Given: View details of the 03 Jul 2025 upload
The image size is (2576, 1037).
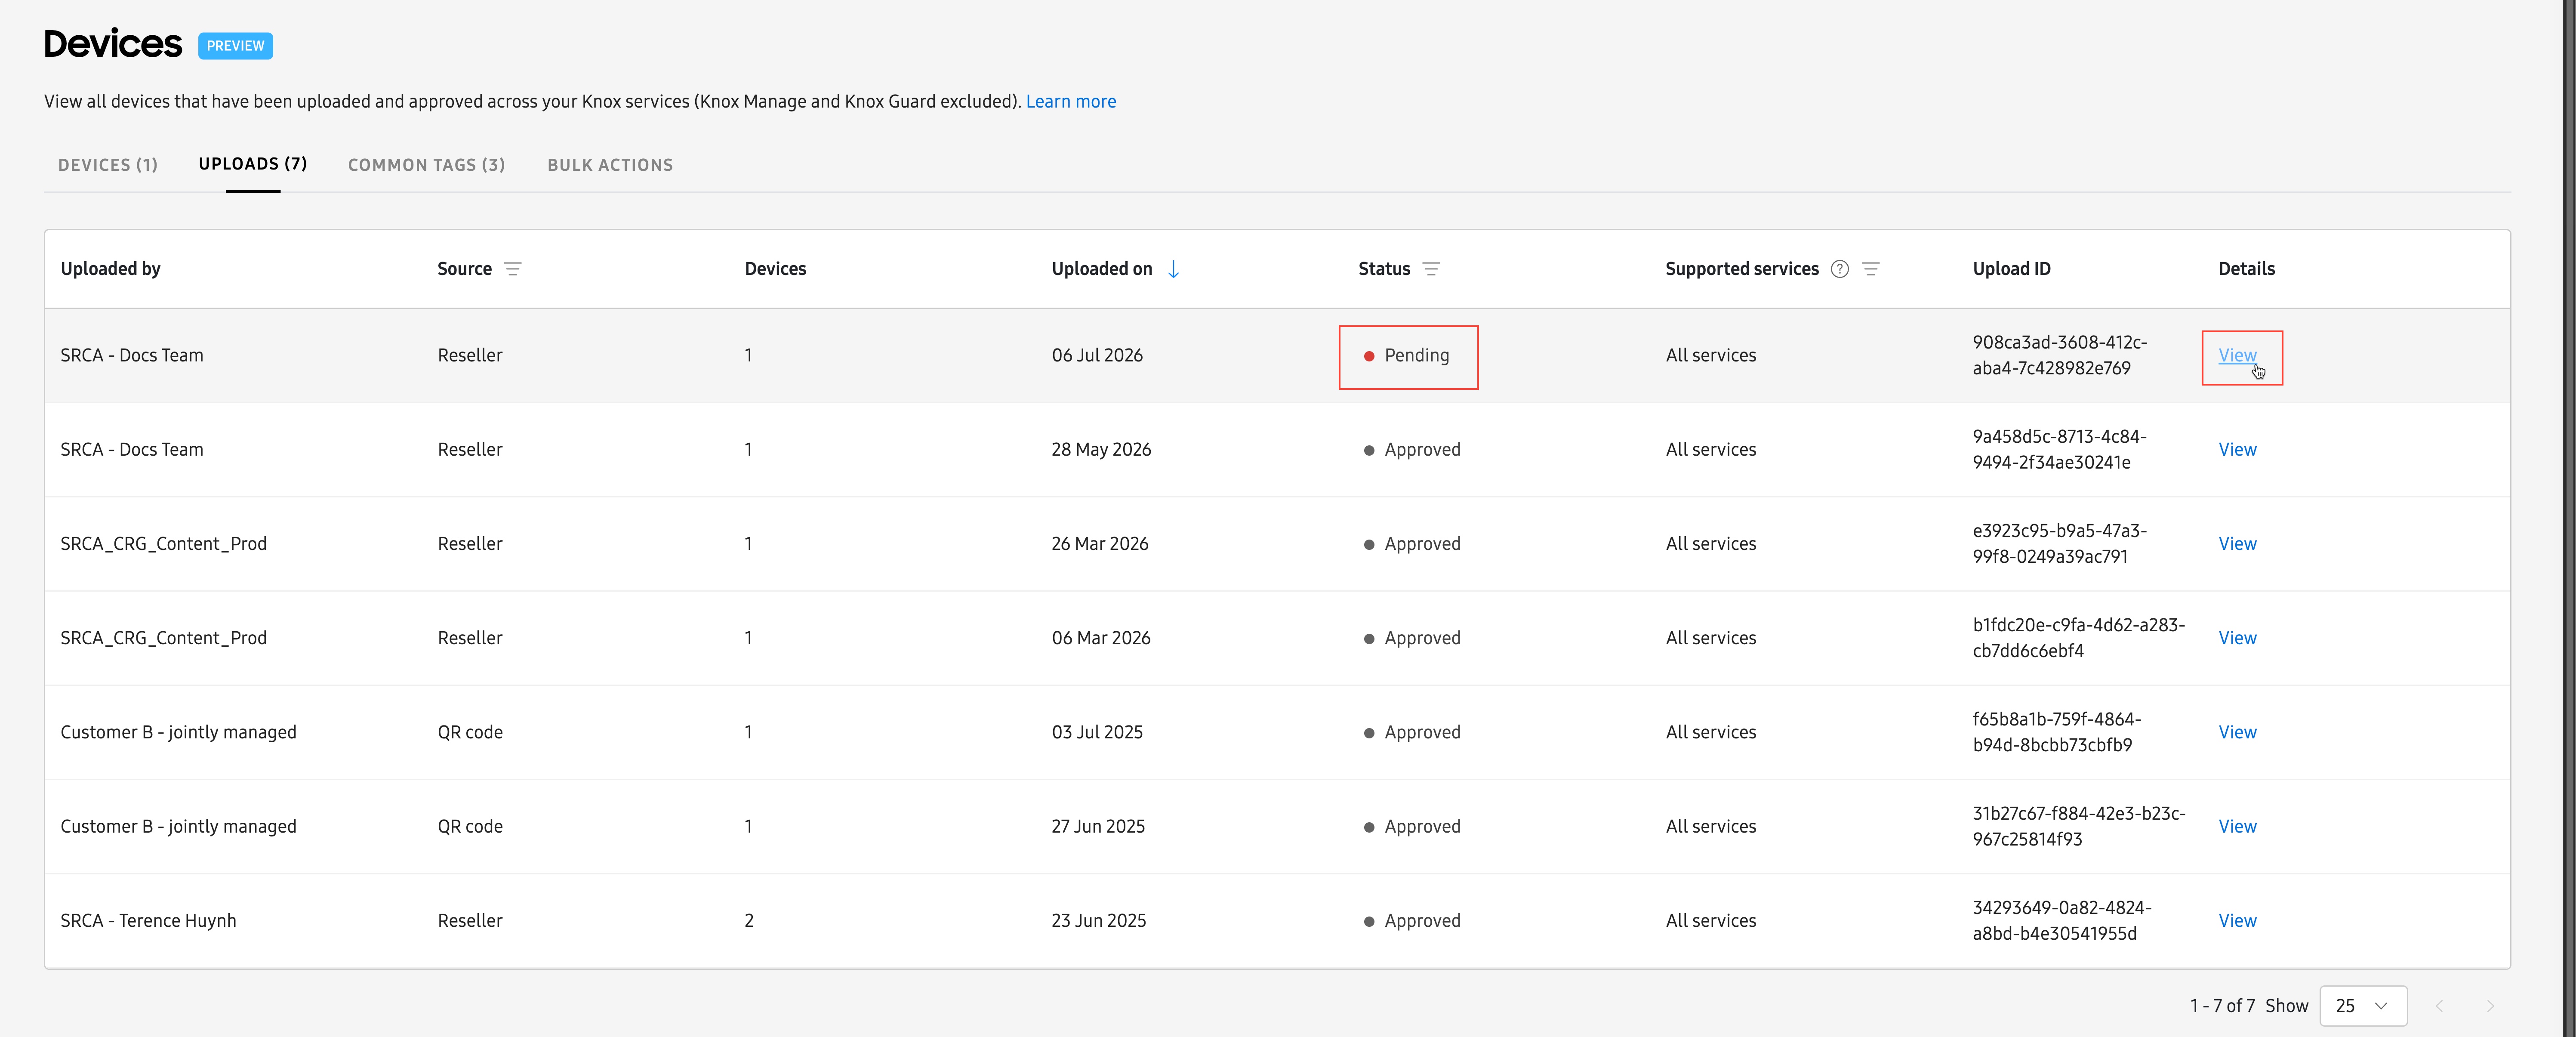Looking at the screenshot, I should (2237, 732).
